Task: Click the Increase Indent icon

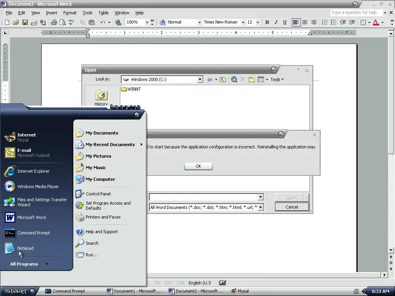Action: [352, 22]
